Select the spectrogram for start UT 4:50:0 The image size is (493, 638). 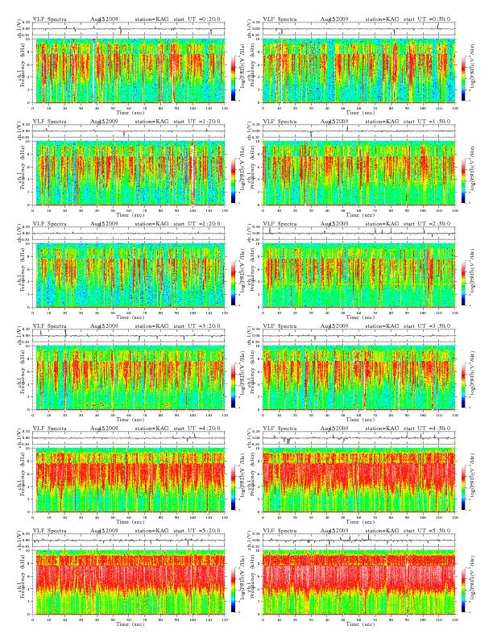pos(358,480)
